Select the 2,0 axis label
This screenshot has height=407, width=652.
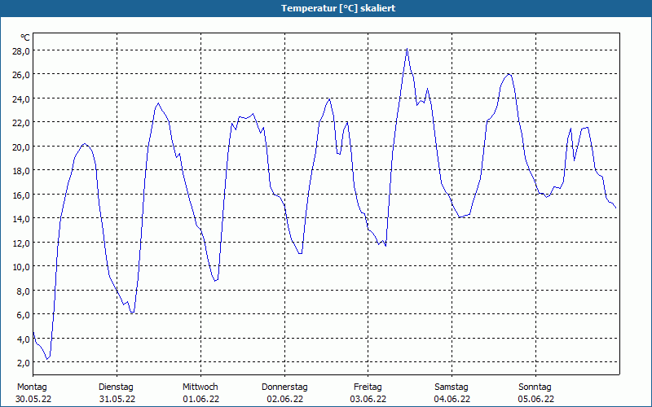pyautogui.click(x=24, y=363)
